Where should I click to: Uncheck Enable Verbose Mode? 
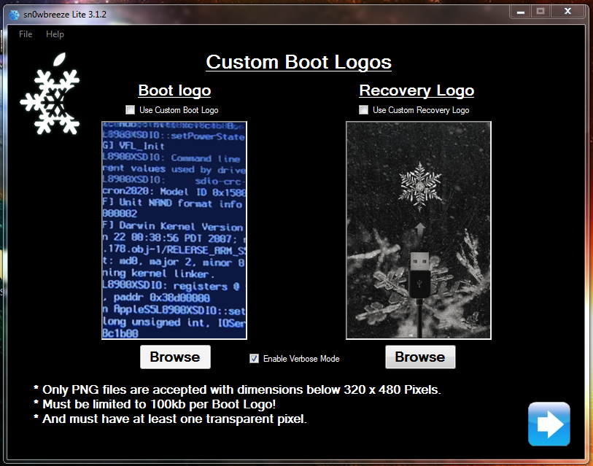coord(254,358)
